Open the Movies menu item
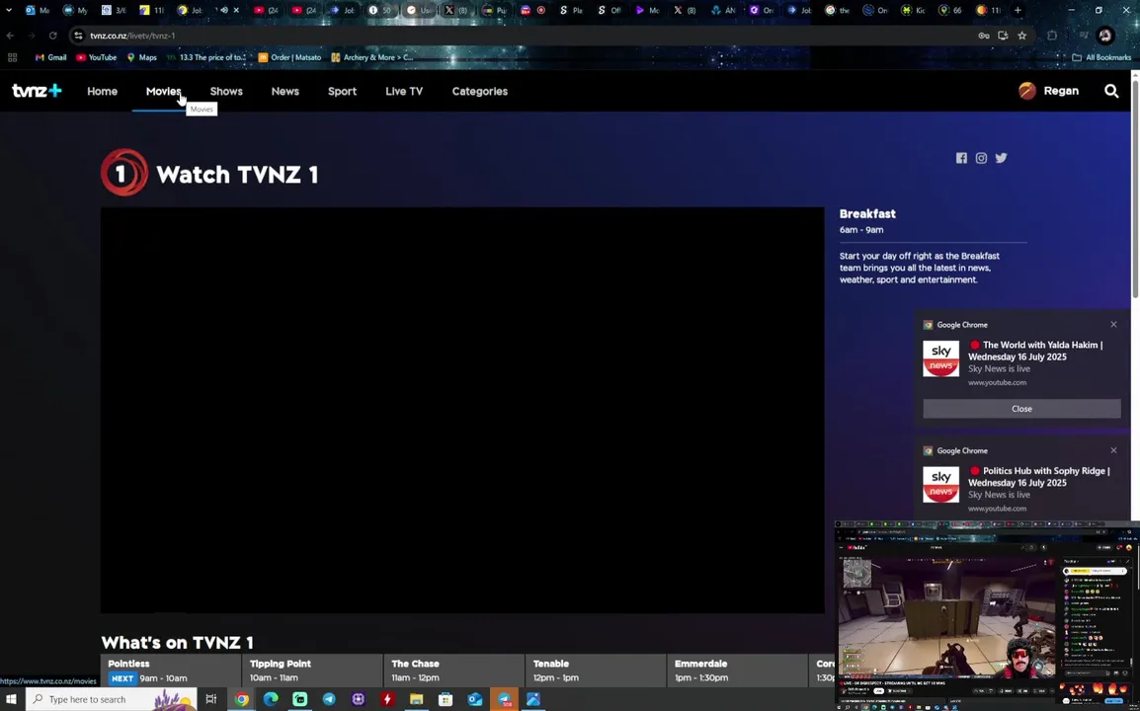The image size is (1140, 711). 164,92
